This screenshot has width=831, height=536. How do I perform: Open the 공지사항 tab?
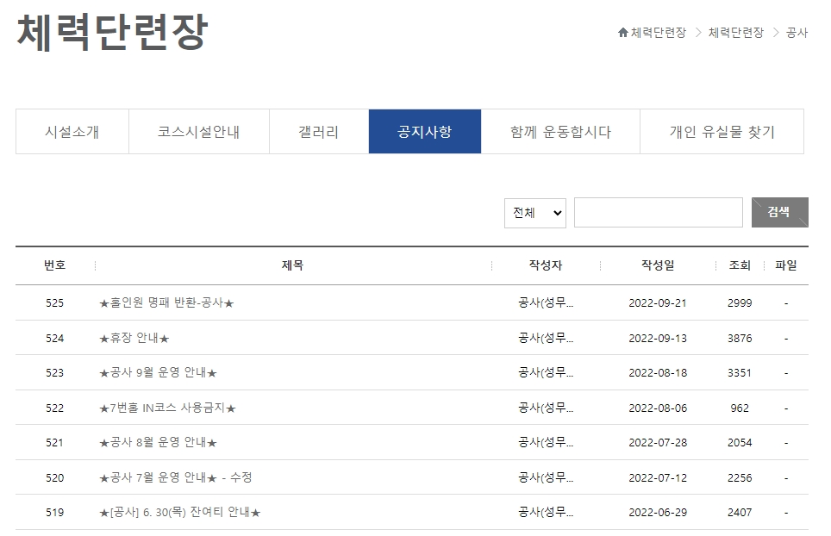pyautogui.click(x=424, y=131)
